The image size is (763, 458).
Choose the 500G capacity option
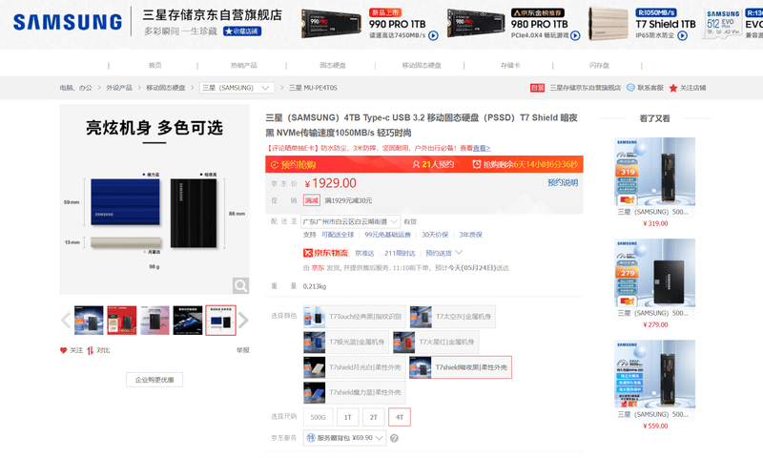[319, 417]
